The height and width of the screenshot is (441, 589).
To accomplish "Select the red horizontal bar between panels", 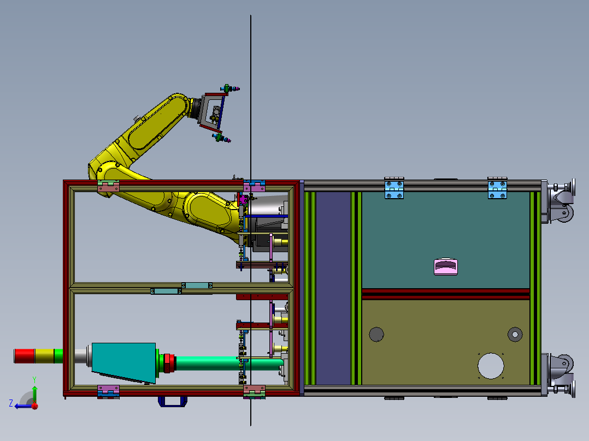I will (445, 294).
